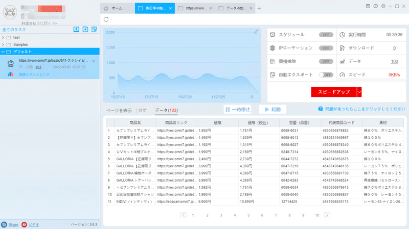The width and height of the screenshot is (409, 229).
Task: Click the execution time clock icon
Action: tap(342, 35)
